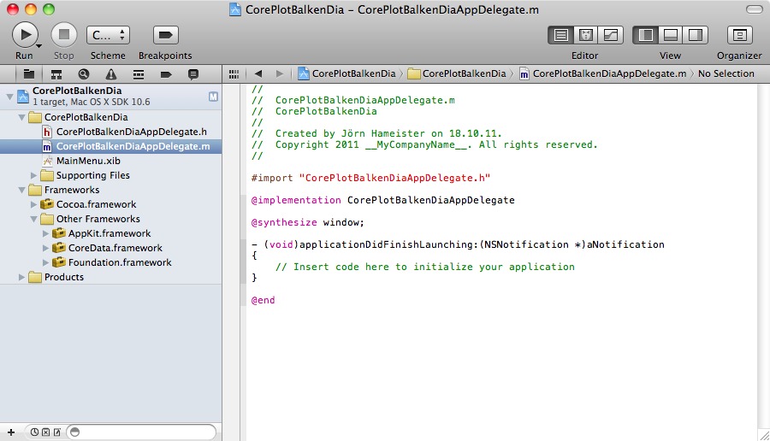The height and width of the screenshot is (441, 770).
Task: Click the No Selection jump bar item
Action: [x=726, y=73]
